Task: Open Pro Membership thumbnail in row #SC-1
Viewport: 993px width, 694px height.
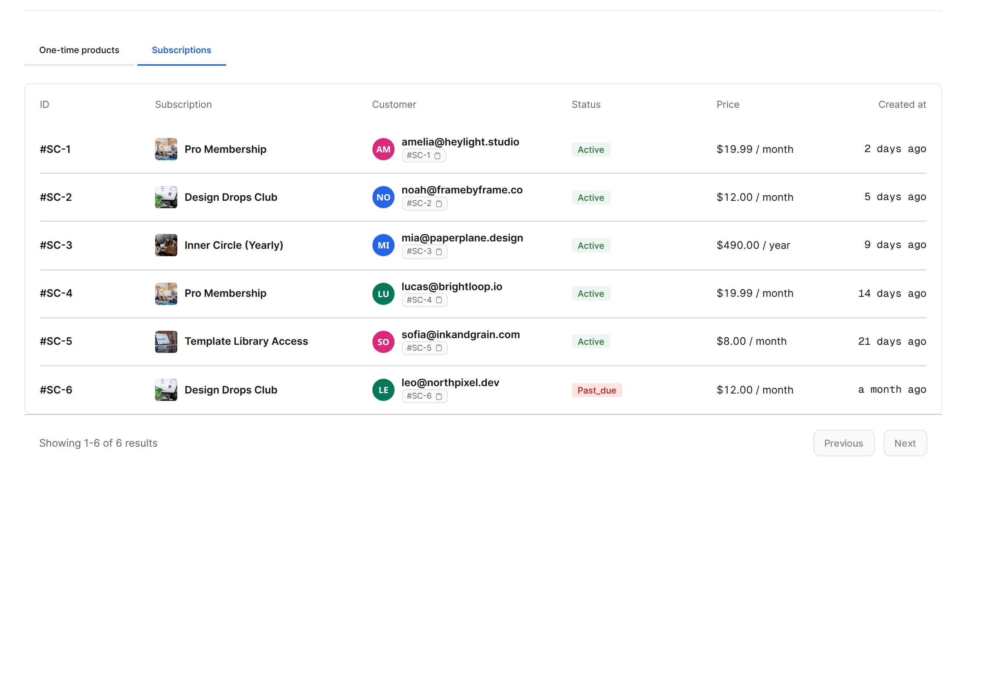Action: (166, 149)
